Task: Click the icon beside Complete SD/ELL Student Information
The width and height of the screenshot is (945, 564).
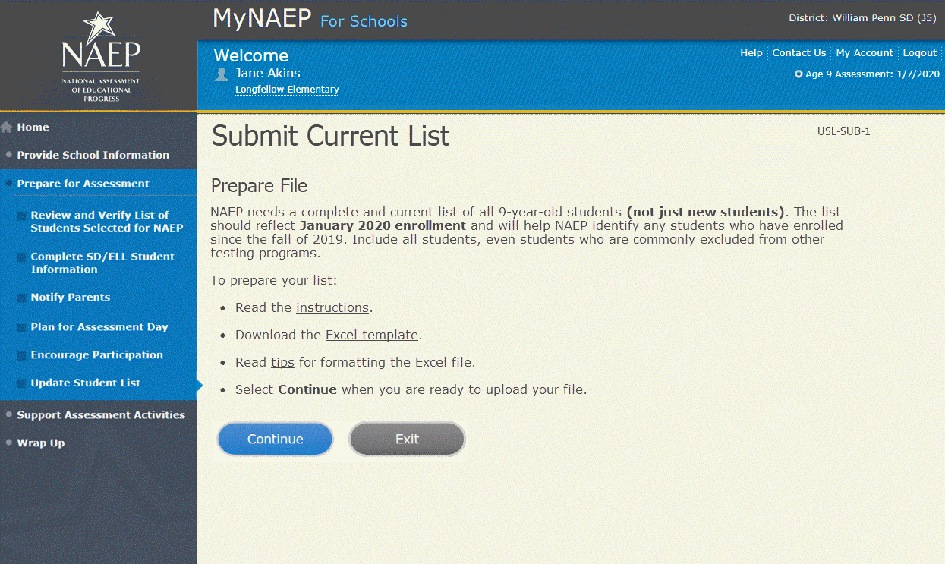Action: (21, 257)
